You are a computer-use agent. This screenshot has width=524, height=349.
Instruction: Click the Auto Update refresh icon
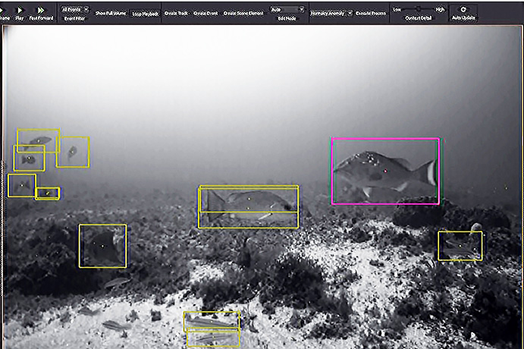[463, 9]
